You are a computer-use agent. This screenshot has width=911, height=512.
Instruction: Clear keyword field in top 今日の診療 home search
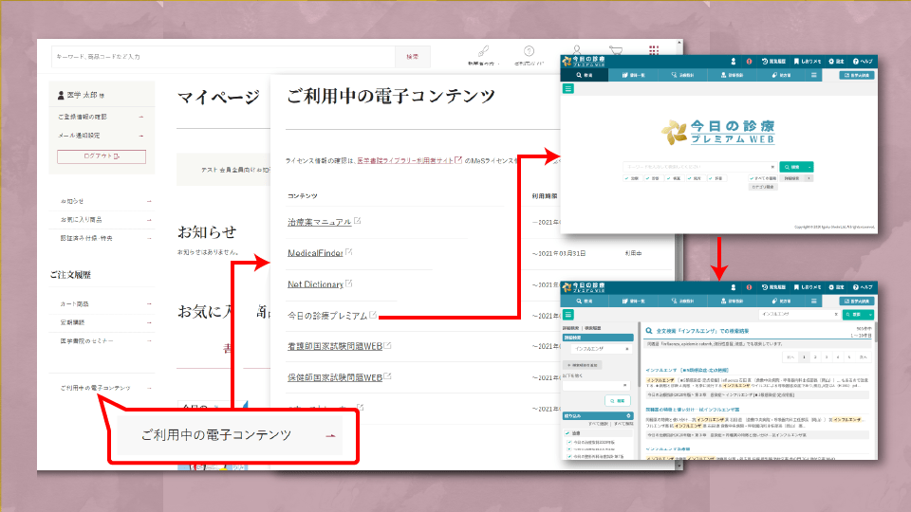click(772, 167)
